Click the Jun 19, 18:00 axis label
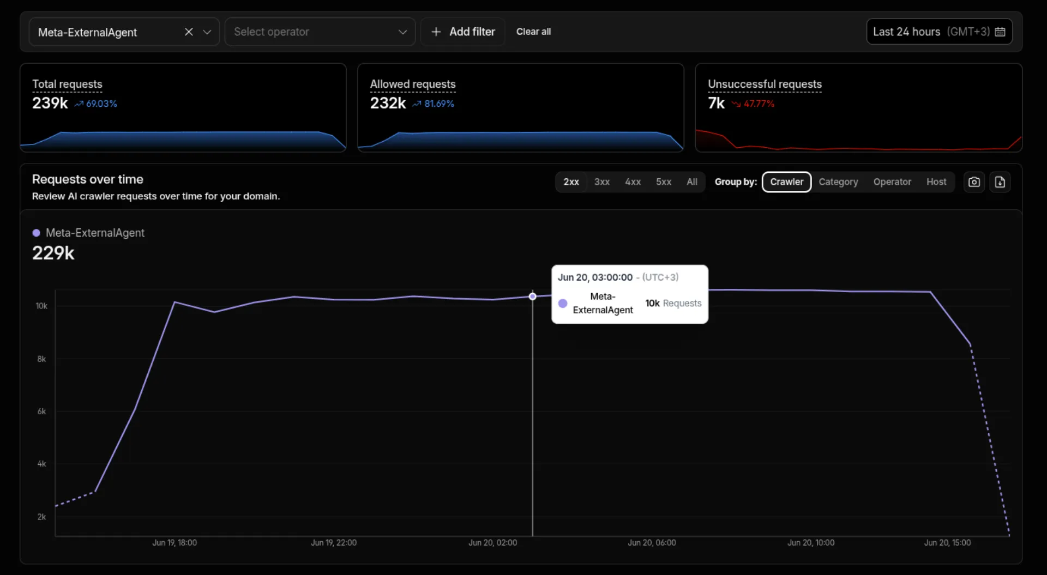The image size is (1047, 575). click(174, 543)
